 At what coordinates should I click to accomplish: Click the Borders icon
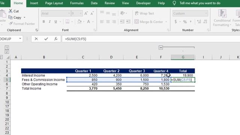(x=67, y=22)
